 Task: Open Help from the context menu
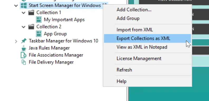pos(147,81)
